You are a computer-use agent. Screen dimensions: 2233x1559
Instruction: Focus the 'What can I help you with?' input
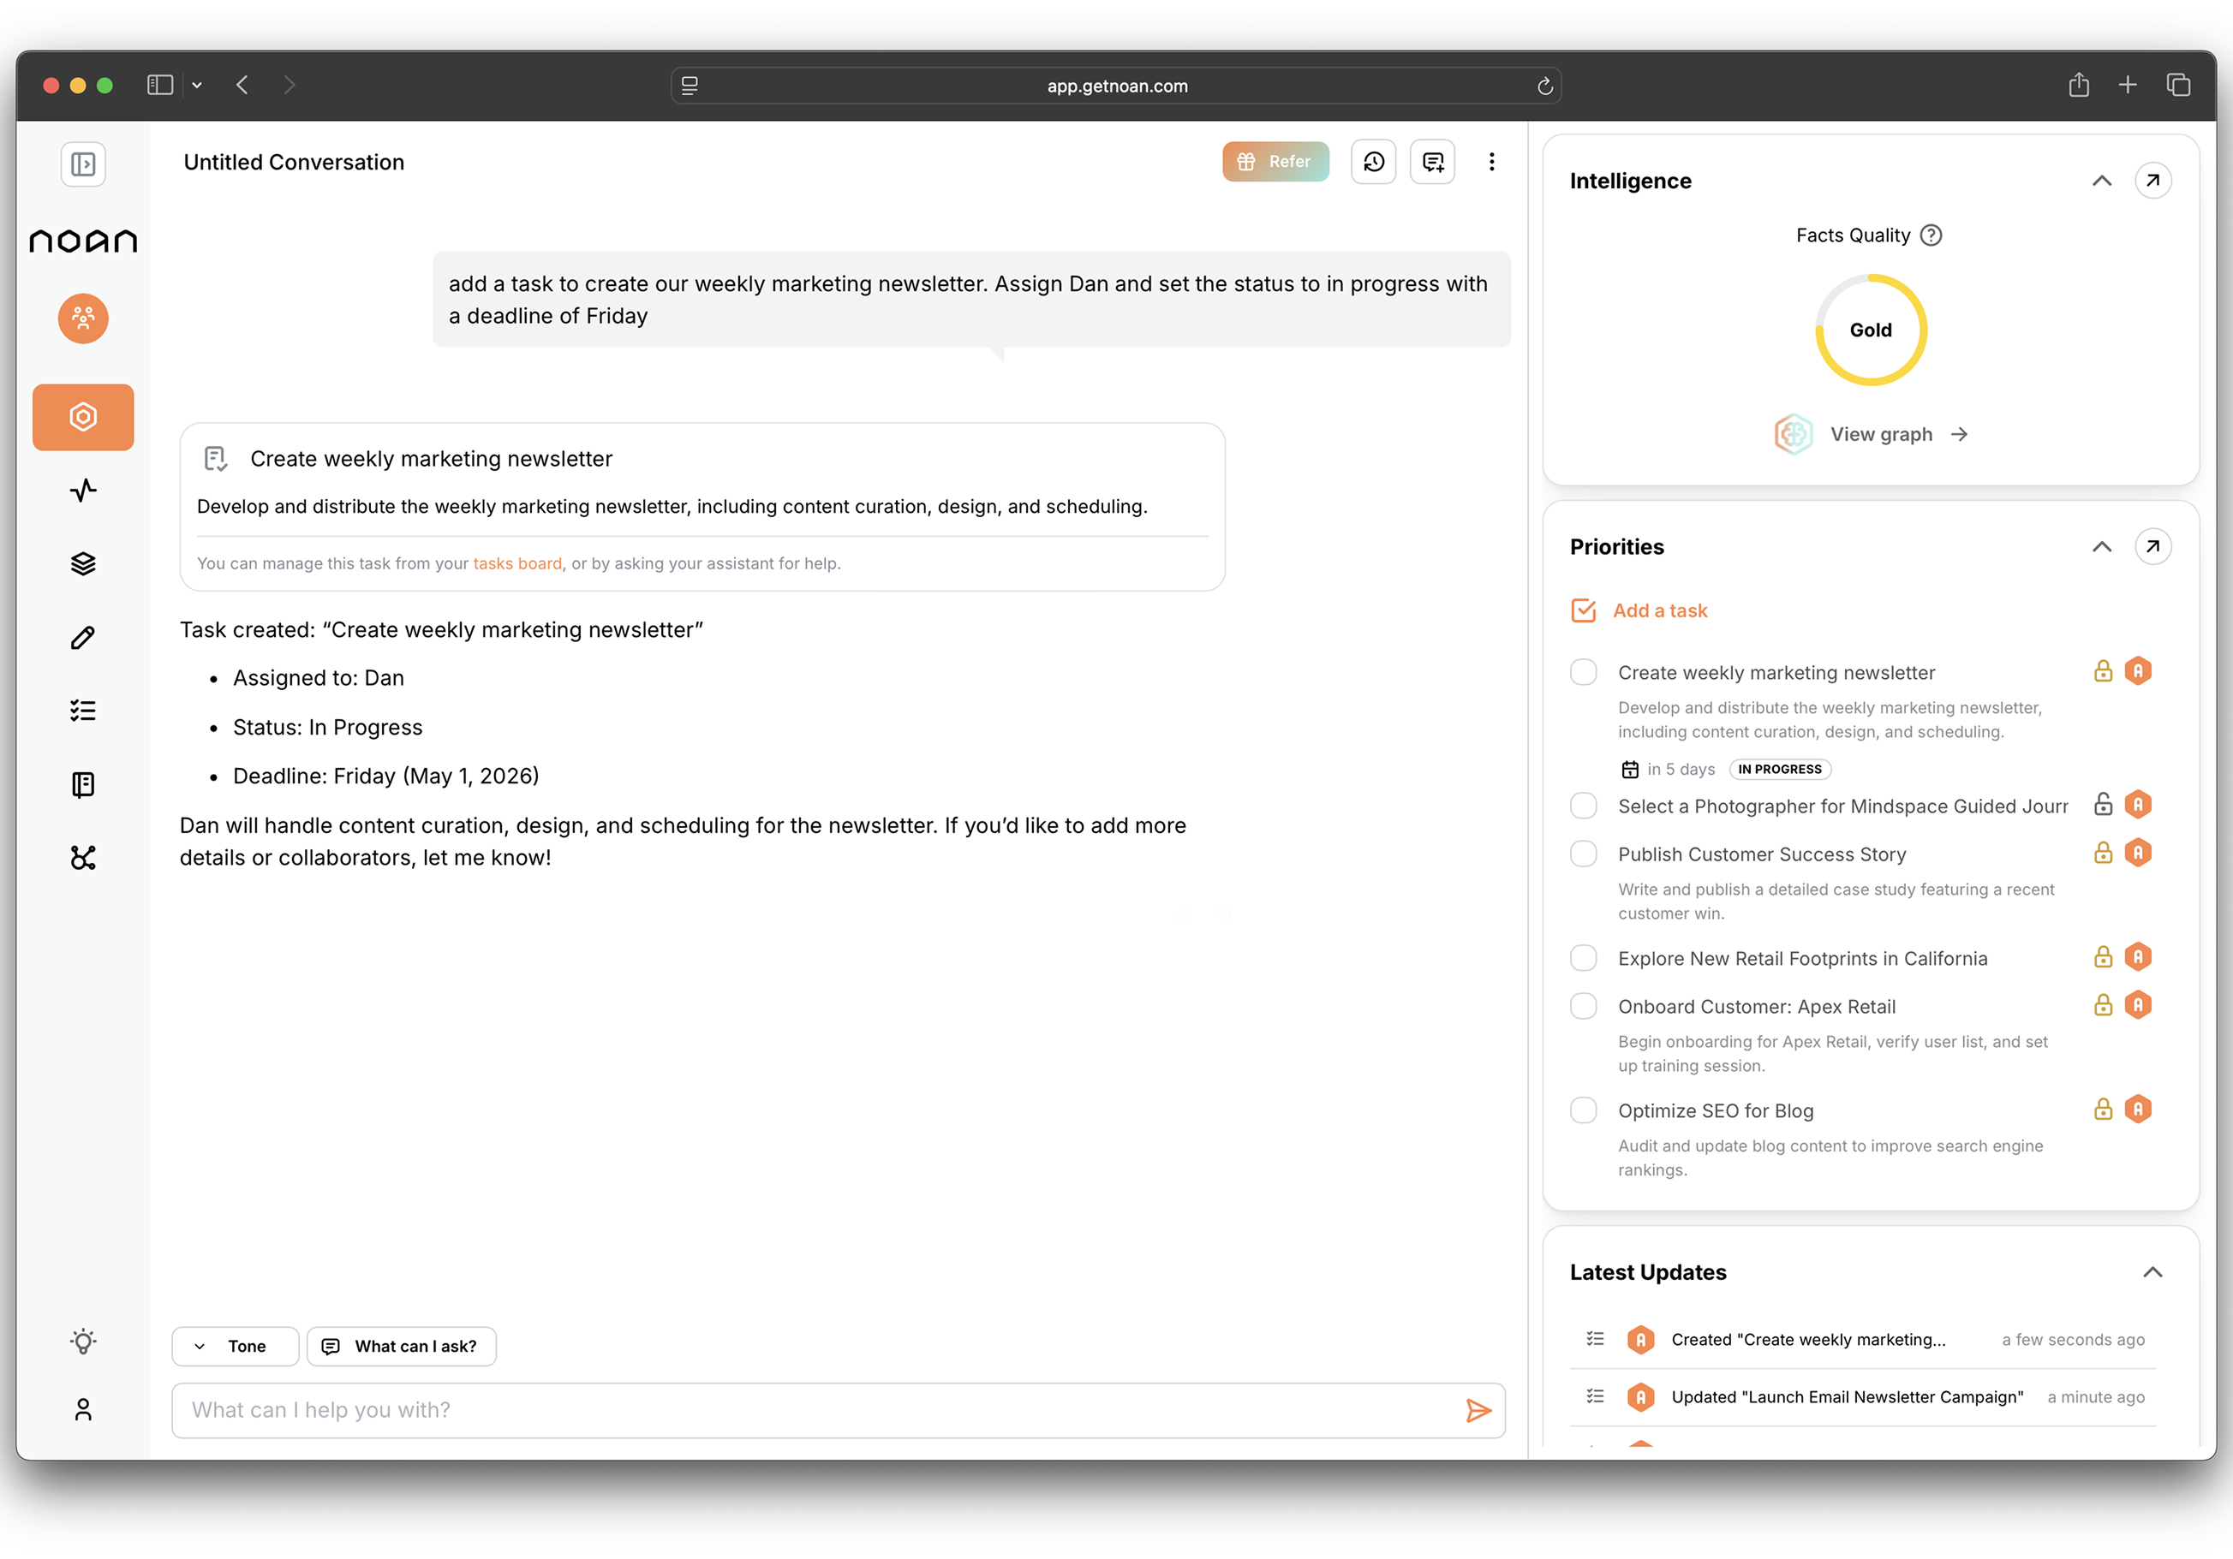[817, 1410]
